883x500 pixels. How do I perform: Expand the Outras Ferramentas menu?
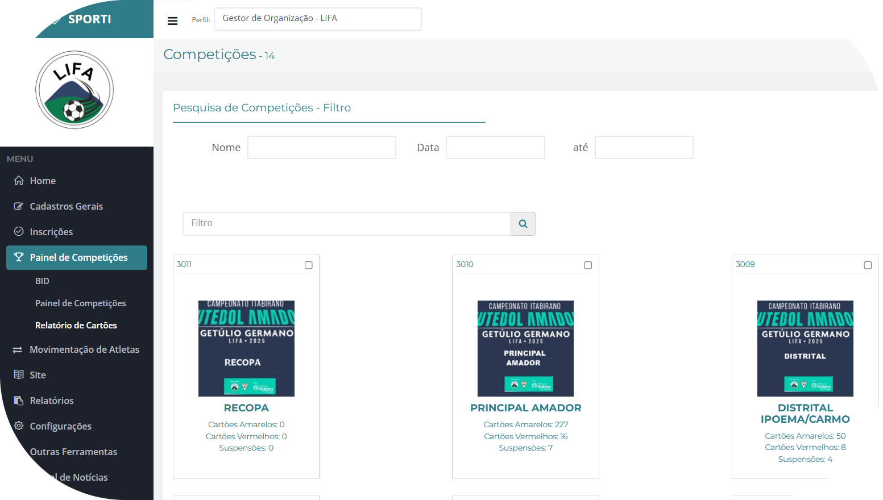(x=73, y=452)
